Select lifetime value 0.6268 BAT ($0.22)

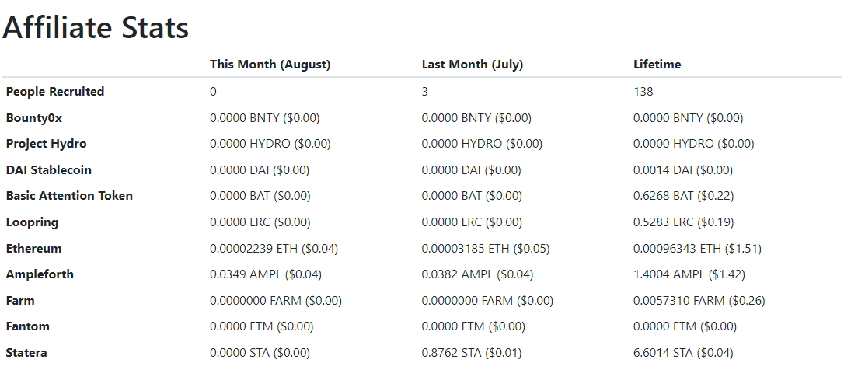[x=683, y=196]
